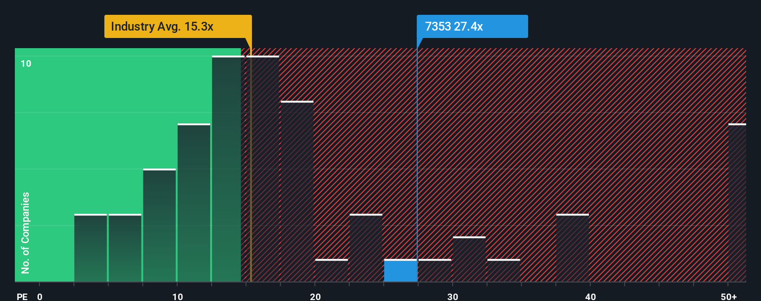This screenshot has height=301, width=761.
Task: Click the bar at PE 30-32.5
Action: [469, 259]
